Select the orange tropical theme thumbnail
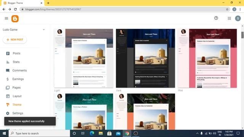This screenshot has height=137, width=244. pyautogui.click(x=145, y=112)
